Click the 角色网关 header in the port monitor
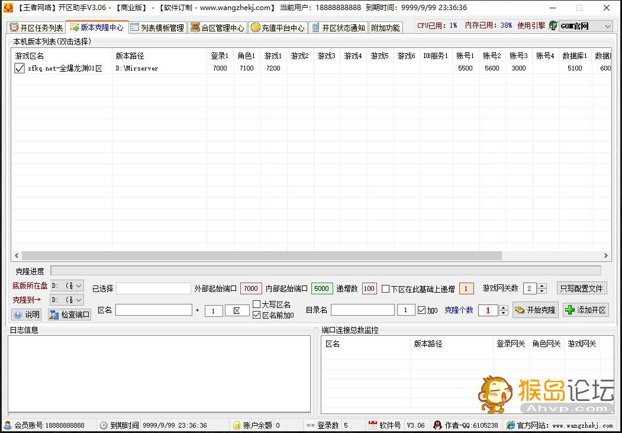Screen dimensions: 622x433 [x=547, y=344]
